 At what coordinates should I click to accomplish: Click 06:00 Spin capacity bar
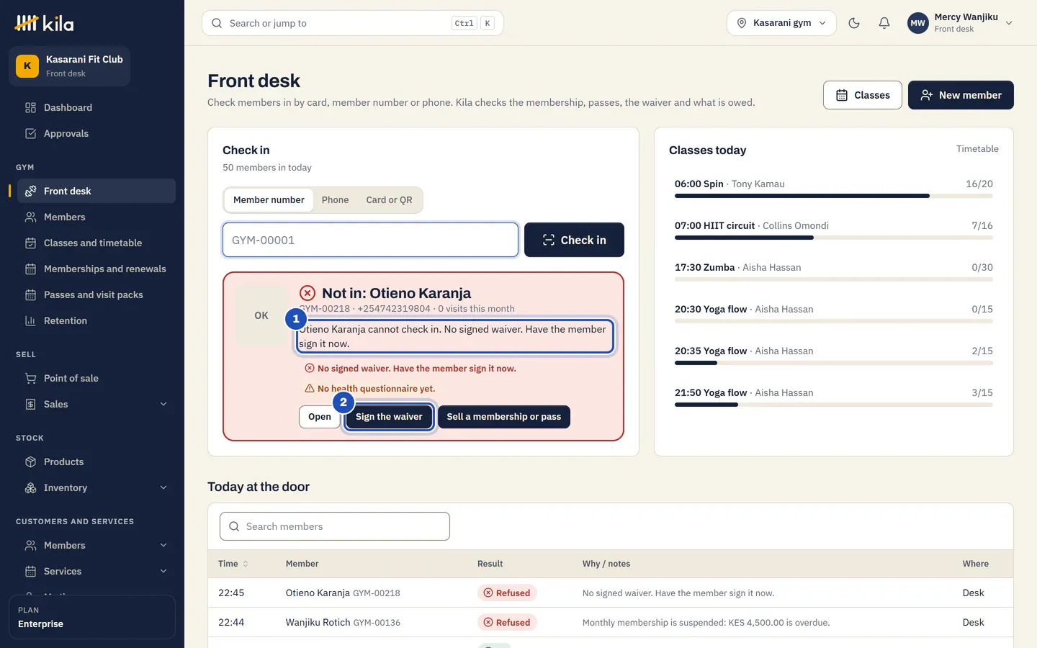click(833, 196)
